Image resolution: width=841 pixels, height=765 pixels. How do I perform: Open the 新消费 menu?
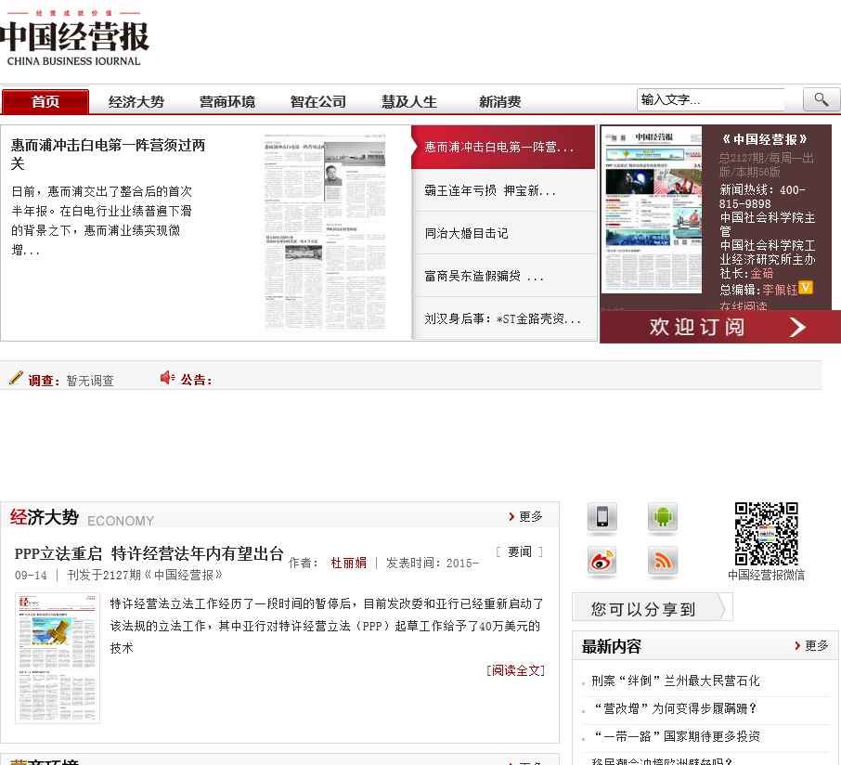500,101
